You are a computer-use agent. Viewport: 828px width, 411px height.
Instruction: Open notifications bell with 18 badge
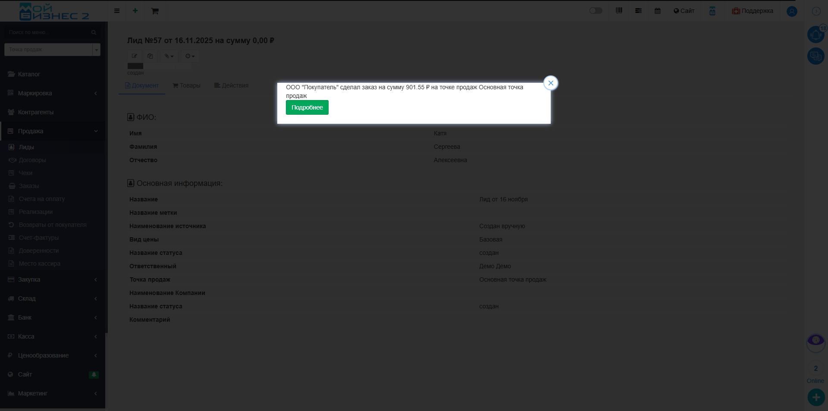(x=815, y=35)
